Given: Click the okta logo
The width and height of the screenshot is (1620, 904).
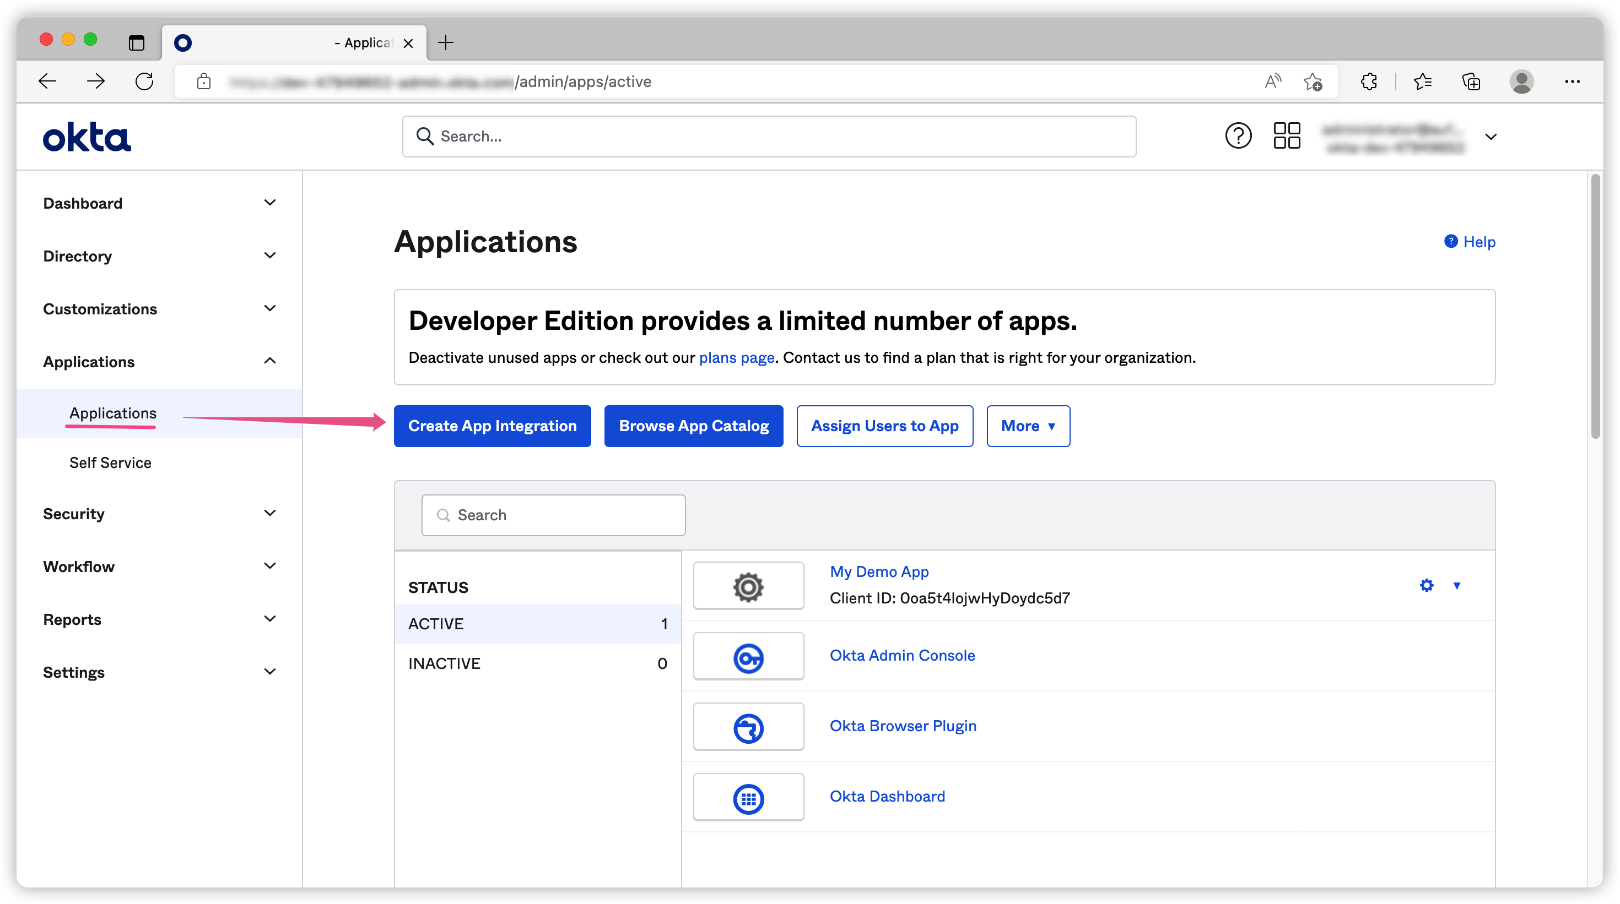Looking at the screenshot, I should pyautogui.click(x=87, y=137).
